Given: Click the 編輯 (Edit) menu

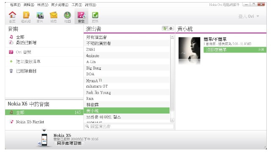Looking at the screenshot, I should 29,5.
